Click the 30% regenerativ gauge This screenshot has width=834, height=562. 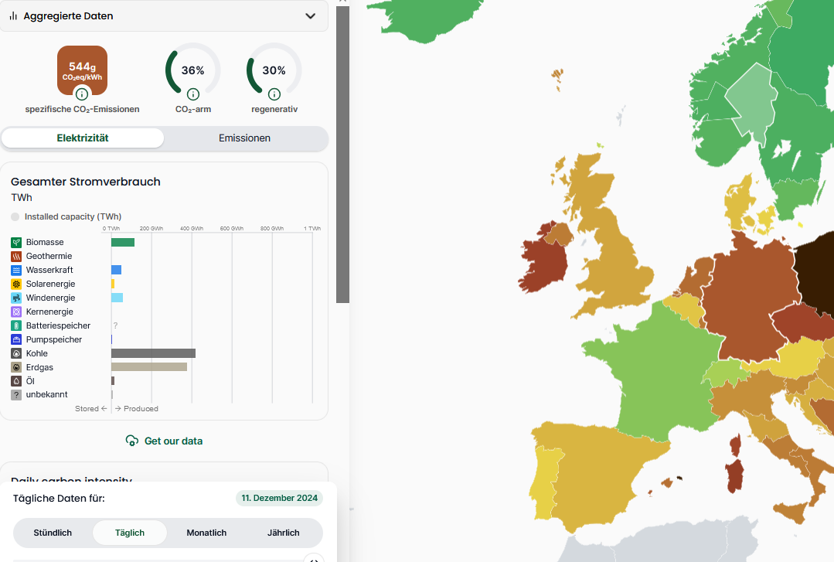point(274,70)
